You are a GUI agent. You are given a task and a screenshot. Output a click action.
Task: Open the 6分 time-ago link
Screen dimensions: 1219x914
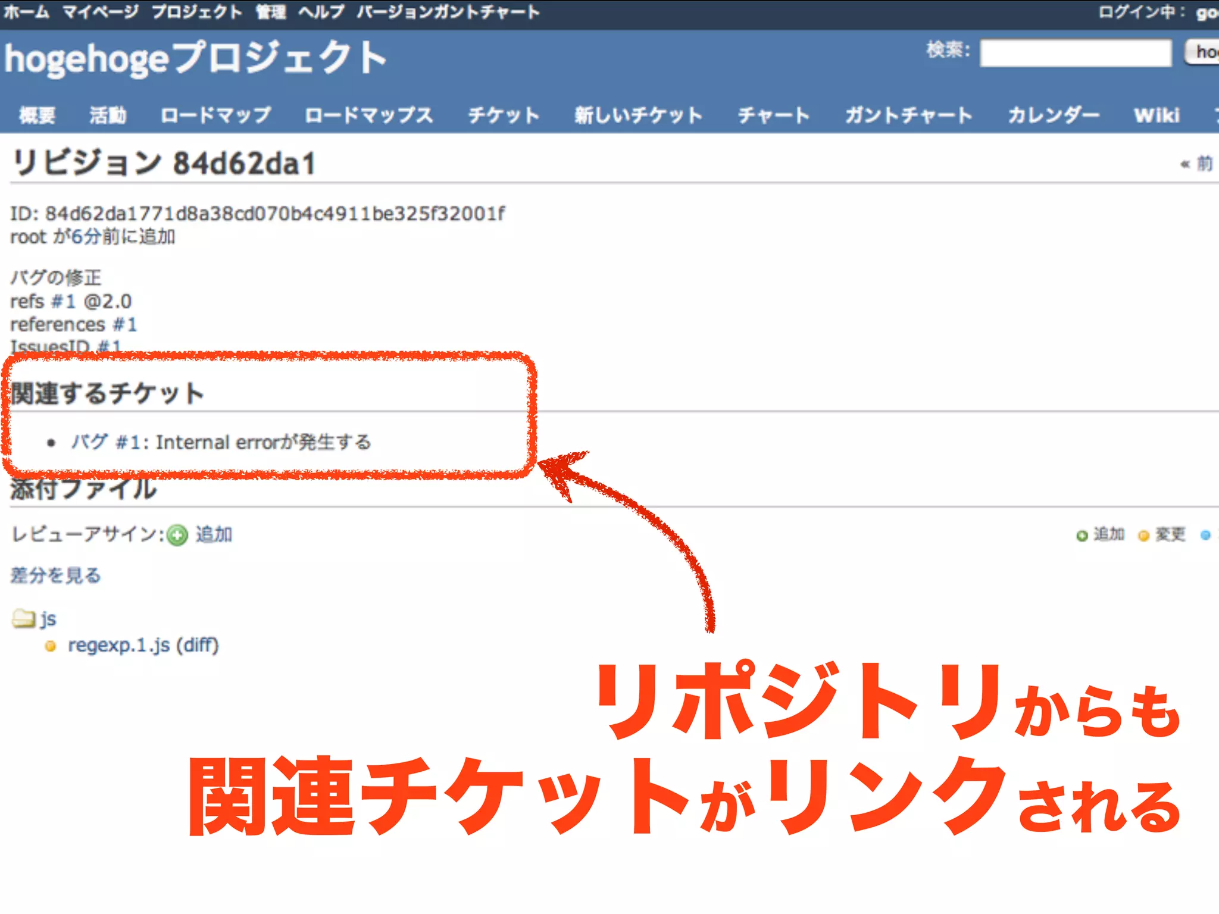tap(86, 237)
